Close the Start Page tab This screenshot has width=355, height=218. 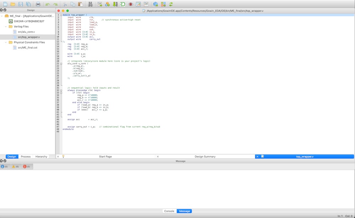click(x=58, y=157)
